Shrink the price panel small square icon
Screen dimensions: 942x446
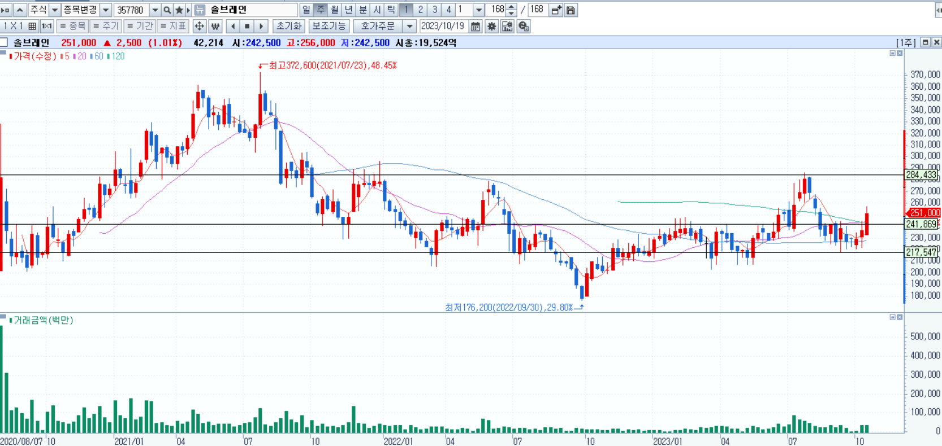pos(893,53)
